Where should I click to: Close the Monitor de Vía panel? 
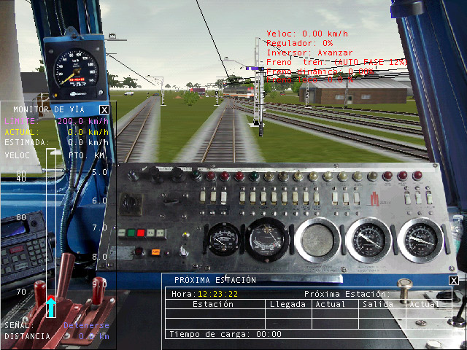pos(104,110)
